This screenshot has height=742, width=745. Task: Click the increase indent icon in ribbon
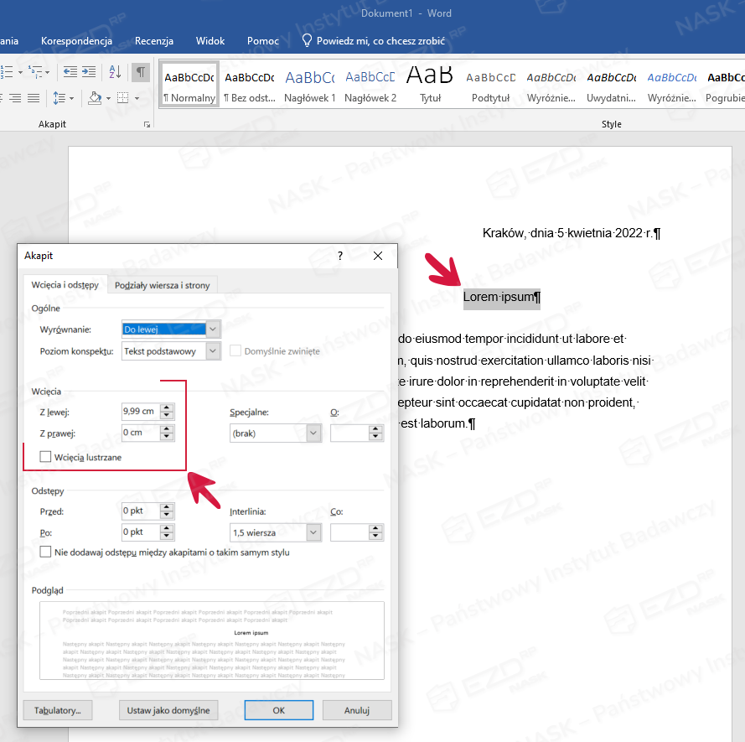coord(89,72)
